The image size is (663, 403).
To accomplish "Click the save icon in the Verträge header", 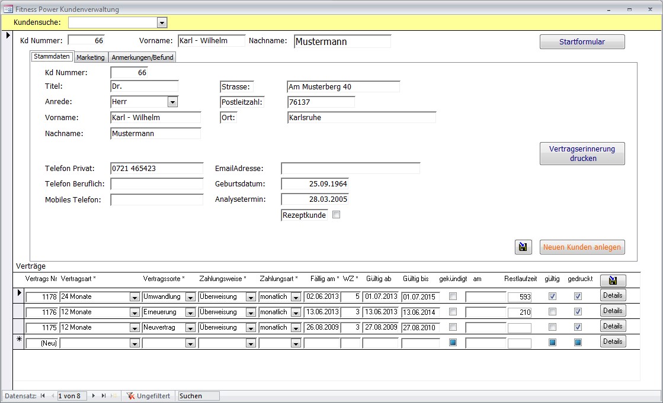I will click(613, 281).
